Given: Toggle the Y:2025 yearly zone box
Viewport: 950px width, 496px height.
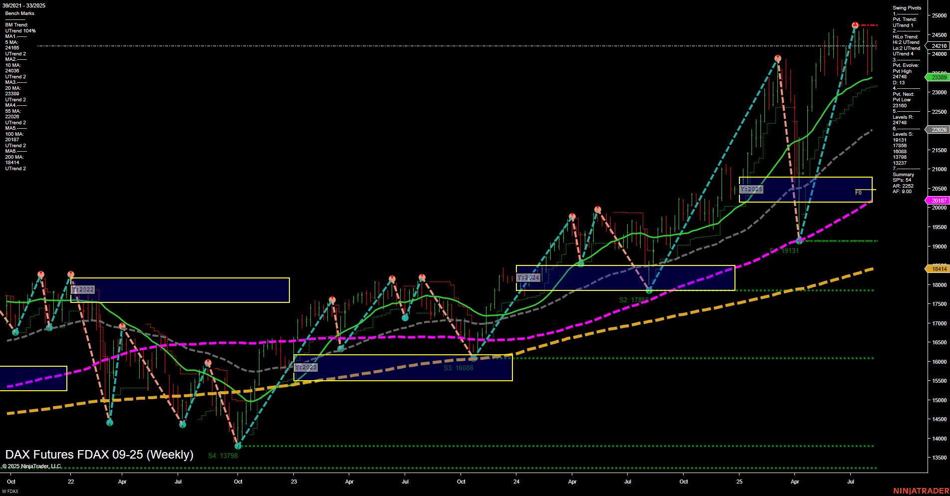Looking at the screenshot, I should coord(752,189).
